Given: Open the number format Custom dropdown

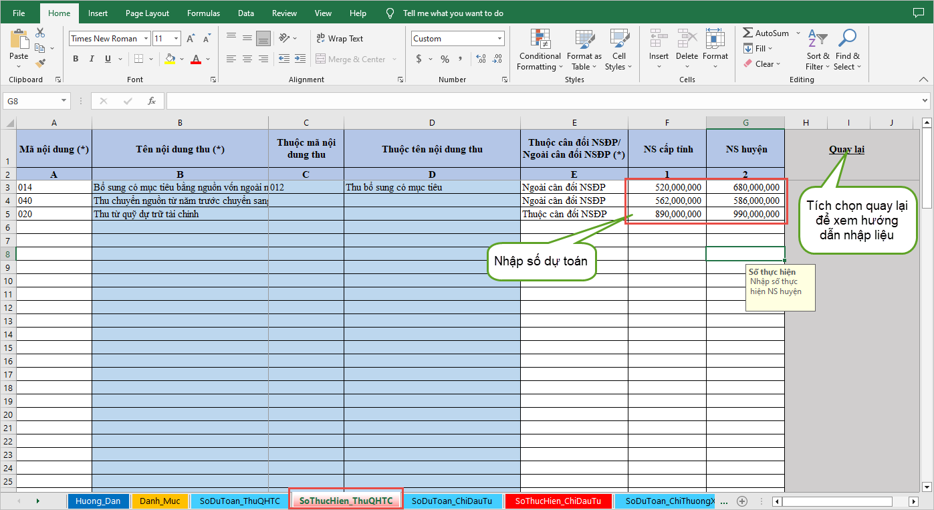Looking at the screenshot, I should [x=499, y=39].
